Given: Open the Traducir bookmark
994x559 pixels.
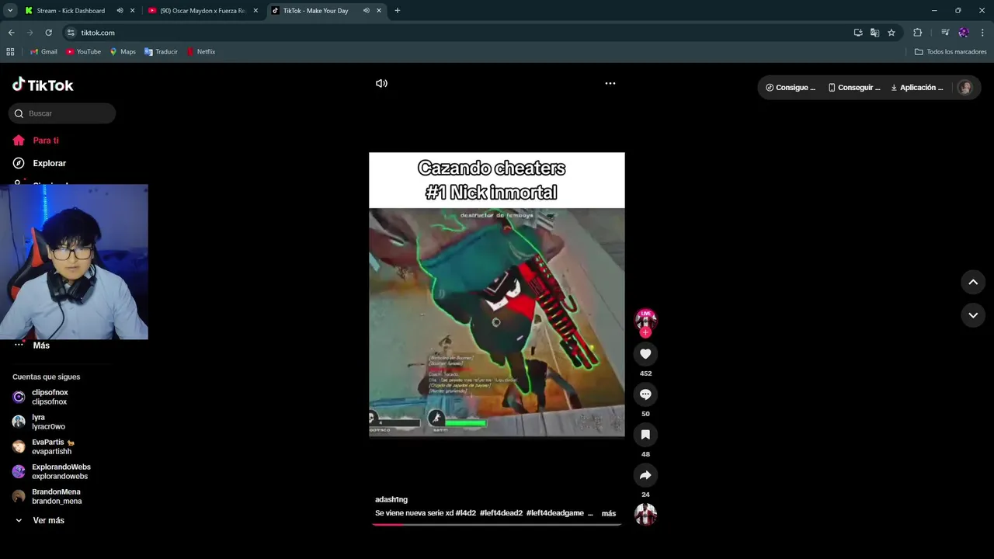Looking at the screenshot, I should coord(161,52).
